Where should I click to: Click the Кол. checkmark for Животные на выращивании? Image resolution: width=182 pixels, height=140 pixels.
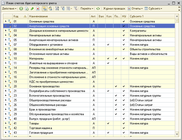(108, 63)
